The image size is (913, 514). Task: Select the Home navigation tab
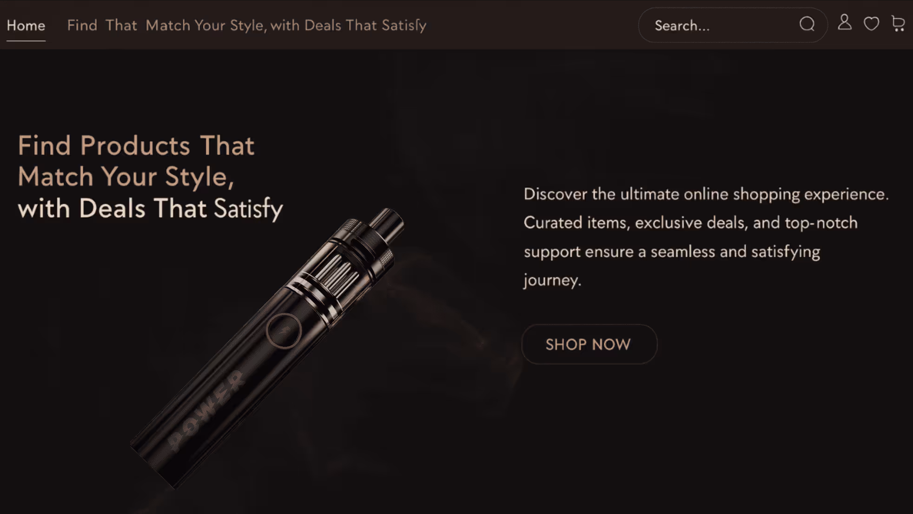(26, 25)
